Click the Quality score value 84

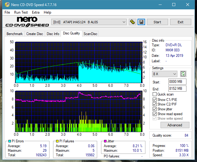pos(186,135)
